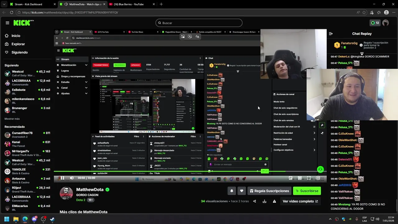Image resolution: width=398 pixels, height=224 pixels.
Task: Show hidden system tray icons
Action: [331, 219]
